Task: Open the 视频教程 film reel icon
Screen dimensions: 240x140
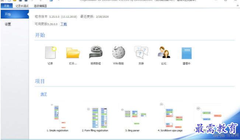Action: pos(96,52)
